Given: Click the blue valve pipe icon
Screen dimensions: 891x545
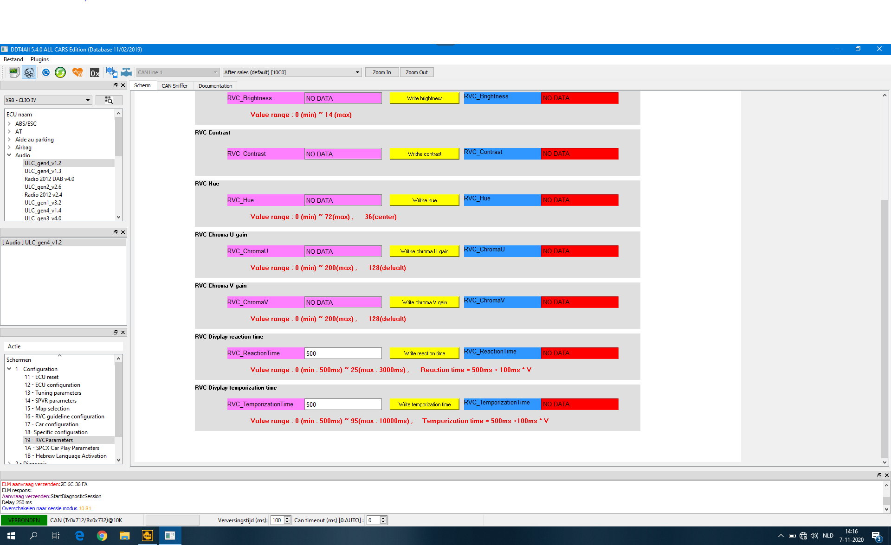Looking at the screenshot, I should click(x=126, y=72).
